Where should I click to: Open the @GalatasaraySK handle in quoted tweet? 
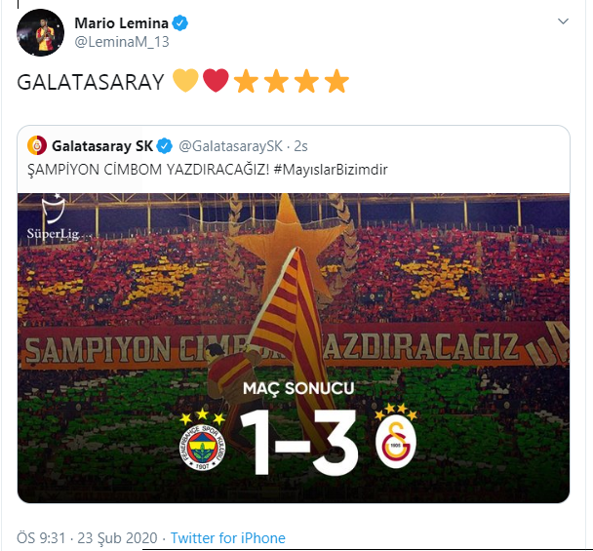tap(231, 146)
